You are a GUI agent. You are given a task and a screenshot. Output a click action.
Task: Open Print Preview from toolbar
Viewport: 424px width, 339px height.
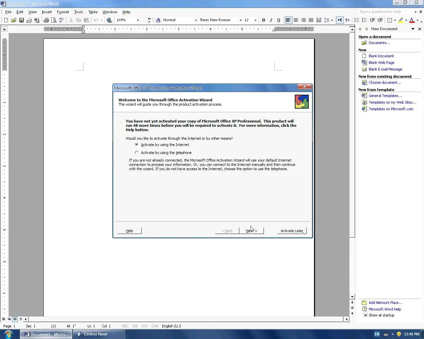point(54,20)
